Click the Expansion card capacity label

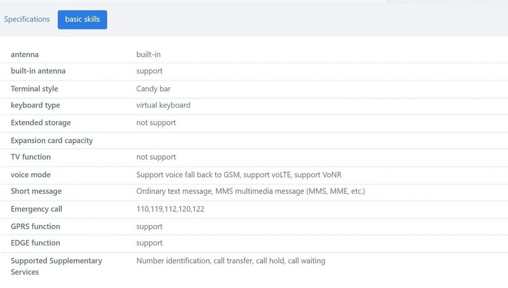[x=52, y=141]
